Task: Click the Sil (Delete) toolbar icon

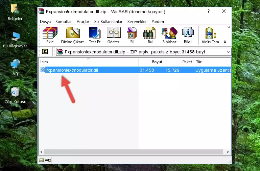Action: point(132,33)
